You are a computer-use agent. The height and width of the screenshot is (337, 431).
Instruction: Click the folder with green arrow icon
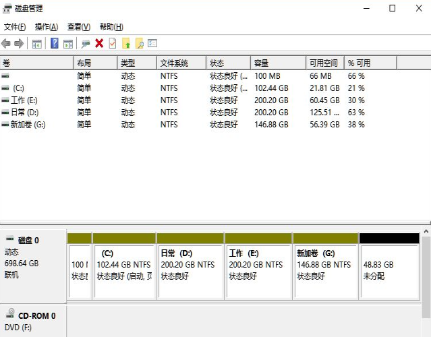pos(126,44)
